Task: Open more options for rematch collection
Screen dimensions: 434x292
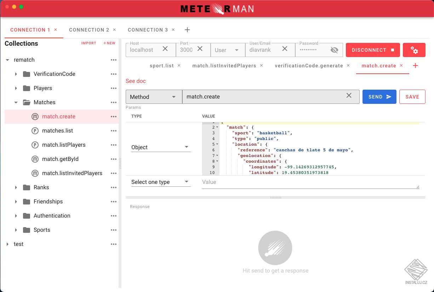Action: point(114,60)
